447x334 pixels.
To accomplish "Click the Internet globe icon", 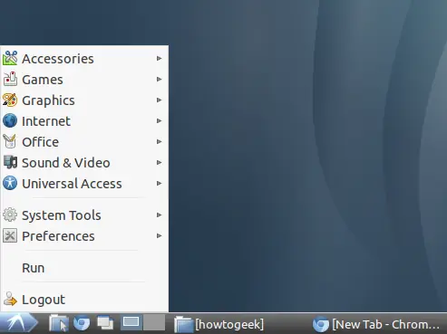I will [x=10, y=120].
